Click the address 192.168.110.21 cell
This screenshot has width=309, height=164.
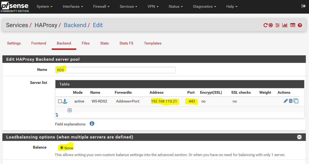click(x=164, y=101)
